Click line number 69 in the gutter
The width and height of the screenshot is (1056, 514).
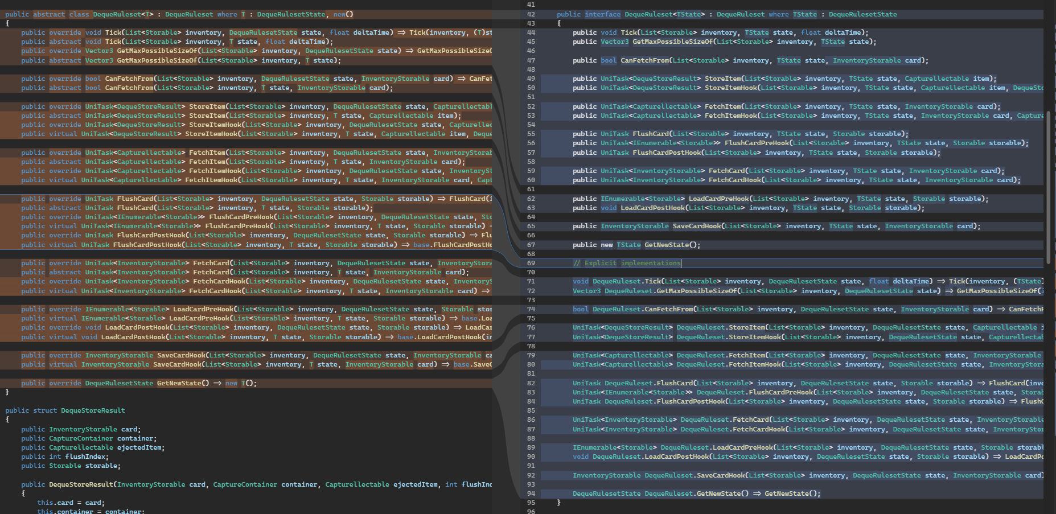pyautogui.click(x=531, y=263)
